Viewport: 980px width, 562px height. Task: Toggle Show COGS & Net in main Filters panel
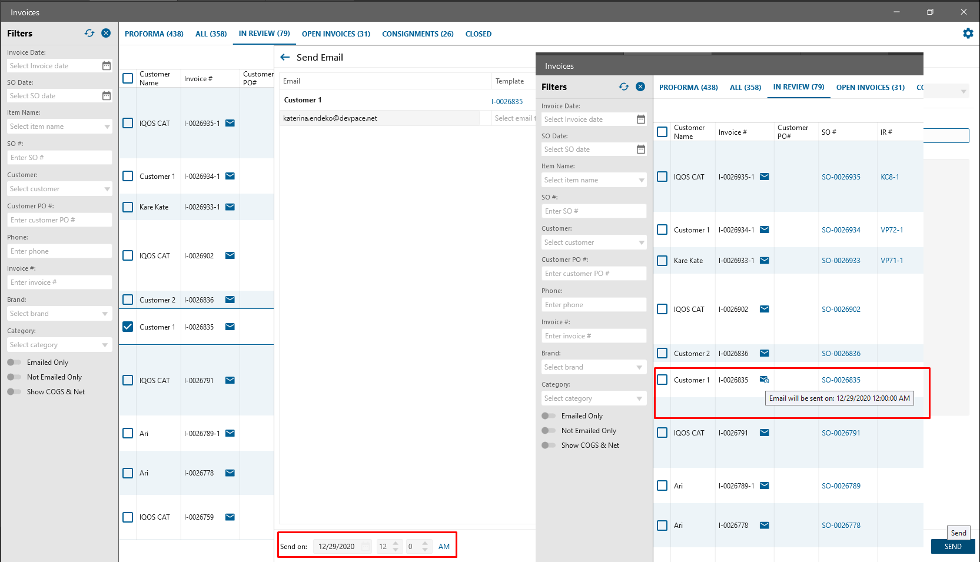click(x=14, y=392)
